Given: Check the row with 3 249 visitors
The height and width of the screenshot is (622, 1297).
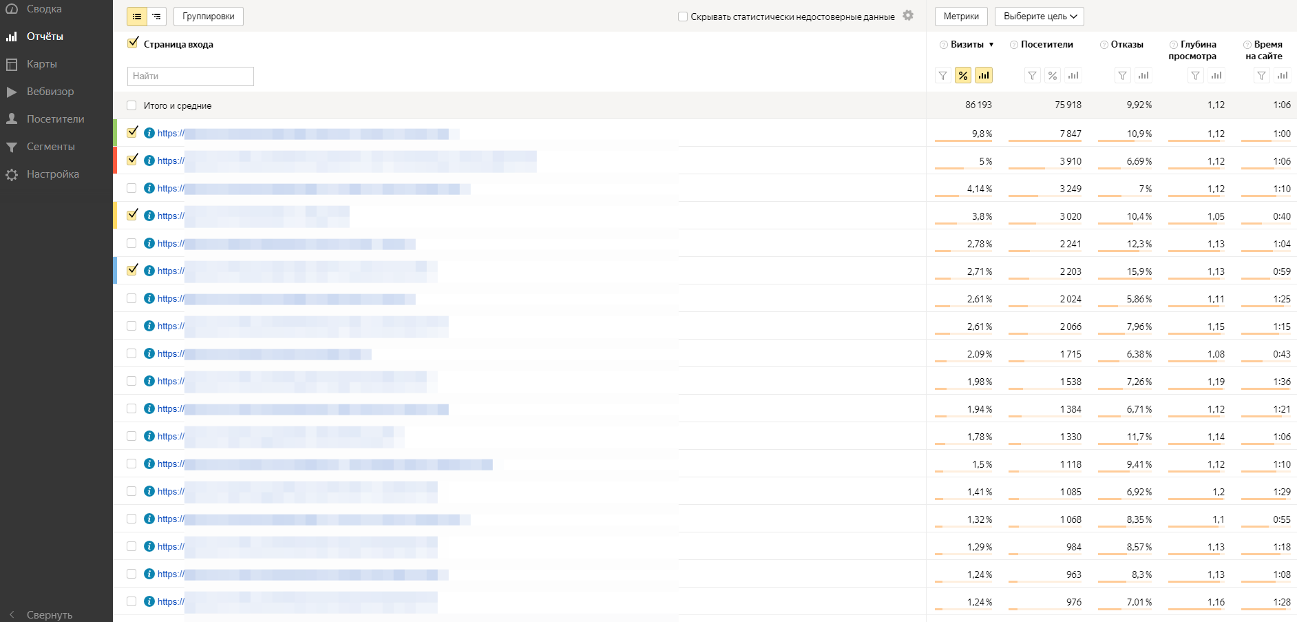Looking at the screenshot, I should point(131,188).
